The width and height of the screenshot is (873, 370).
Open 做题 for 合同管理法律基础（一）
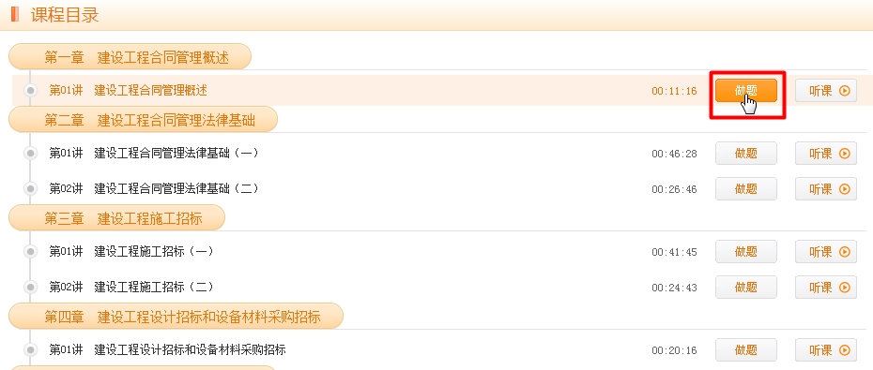746,154
